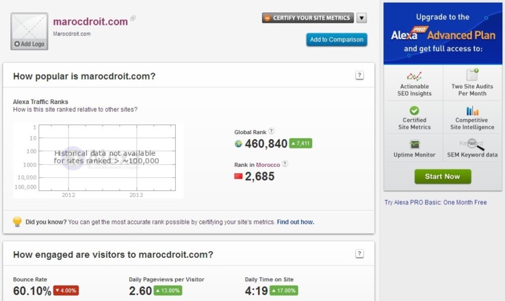The image size is (505, 301).
Task: Click the red 4.00% bounce rate badge
Action: click(x=66, y=290)
